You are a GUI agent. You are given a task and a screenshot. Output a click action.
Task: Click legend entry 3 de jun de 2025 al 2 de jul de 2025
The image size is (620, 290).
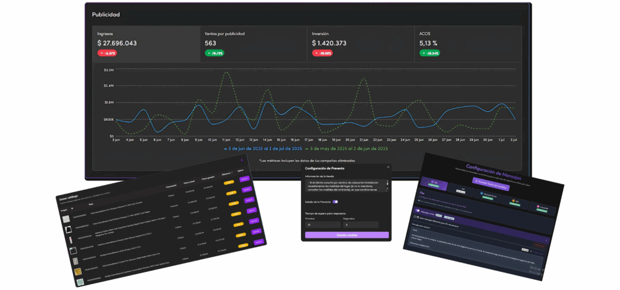pos(263,149)
